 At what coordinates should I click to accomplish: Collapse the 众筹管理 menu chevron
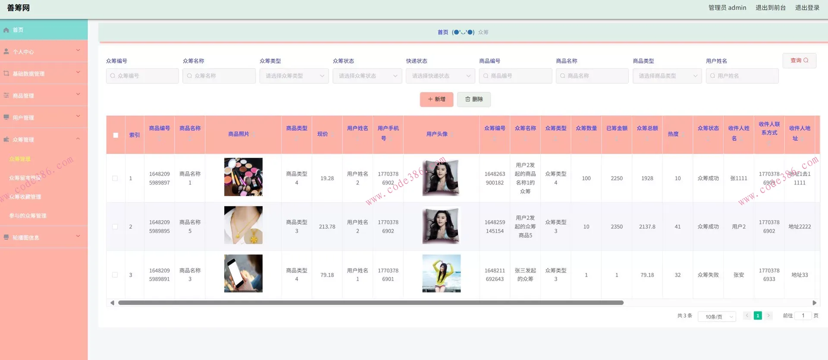78,138
